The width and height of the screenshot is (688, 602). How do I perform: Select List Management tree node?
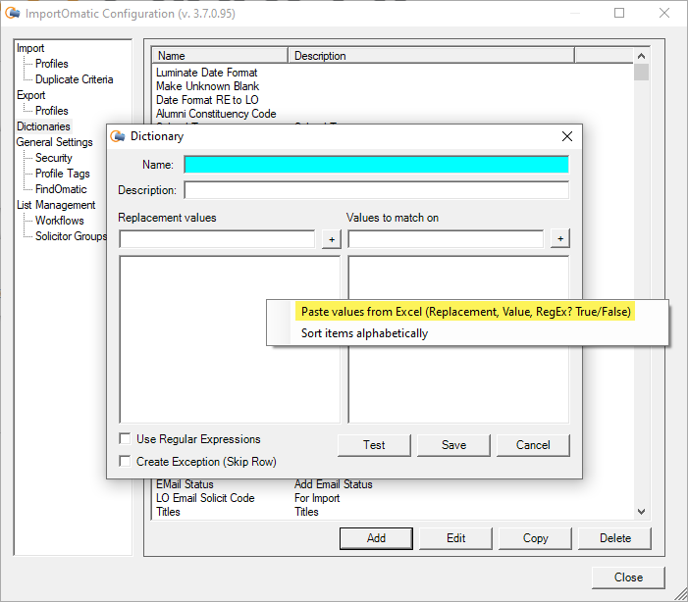point(56,205)
